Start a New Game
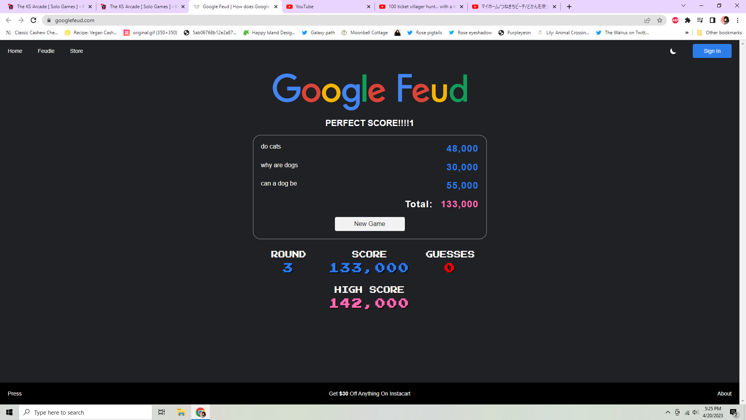746x420 pixels. 370,224
